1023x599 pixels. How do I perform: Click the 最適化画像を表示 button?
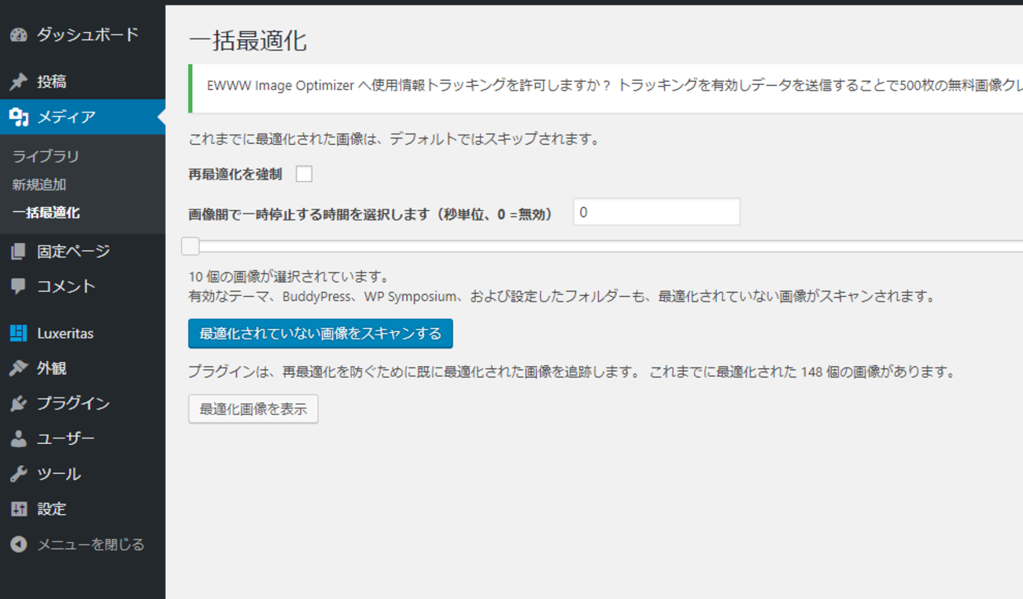click(x=253, y=409)
